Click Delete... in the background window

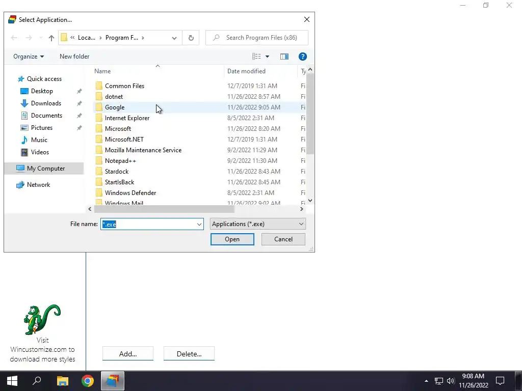189,354
